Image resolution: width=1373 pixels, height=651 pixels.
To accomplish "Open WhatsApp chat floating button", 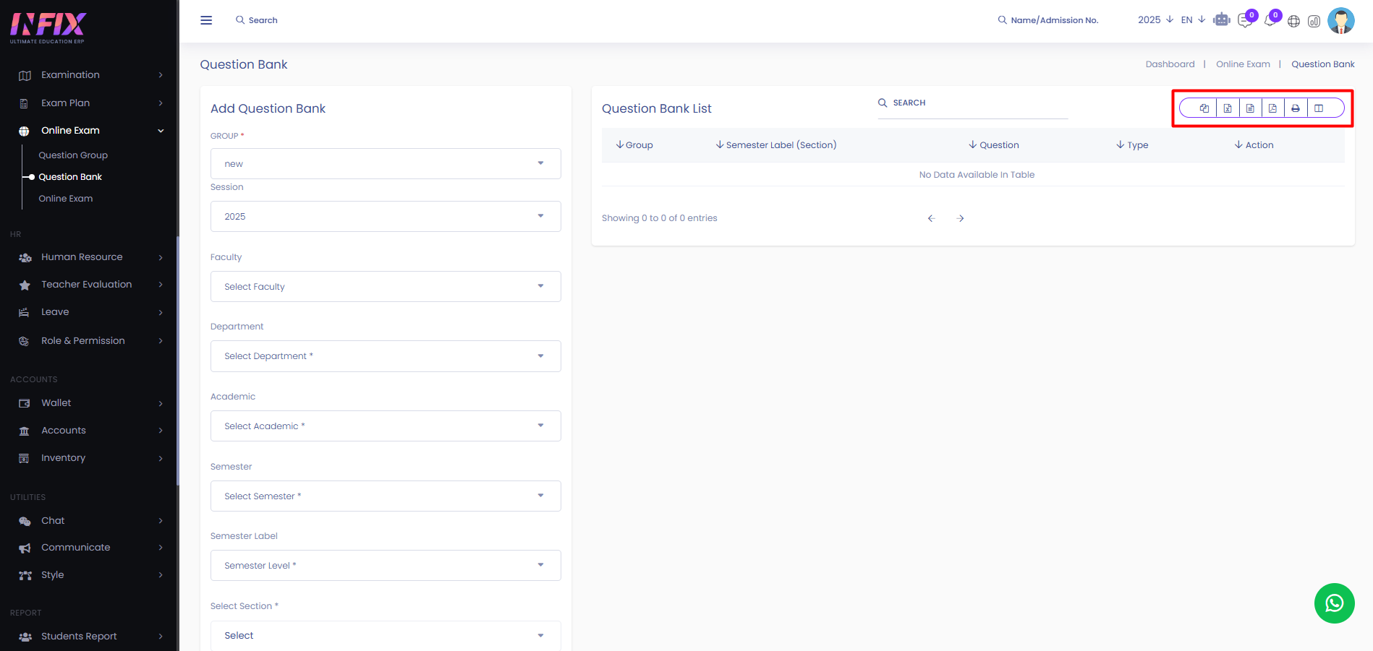I will (x=1335, y=603).
